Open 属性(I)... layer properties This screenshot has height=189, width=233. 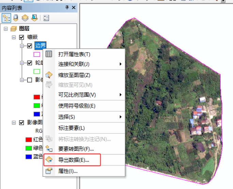[68, 171]
